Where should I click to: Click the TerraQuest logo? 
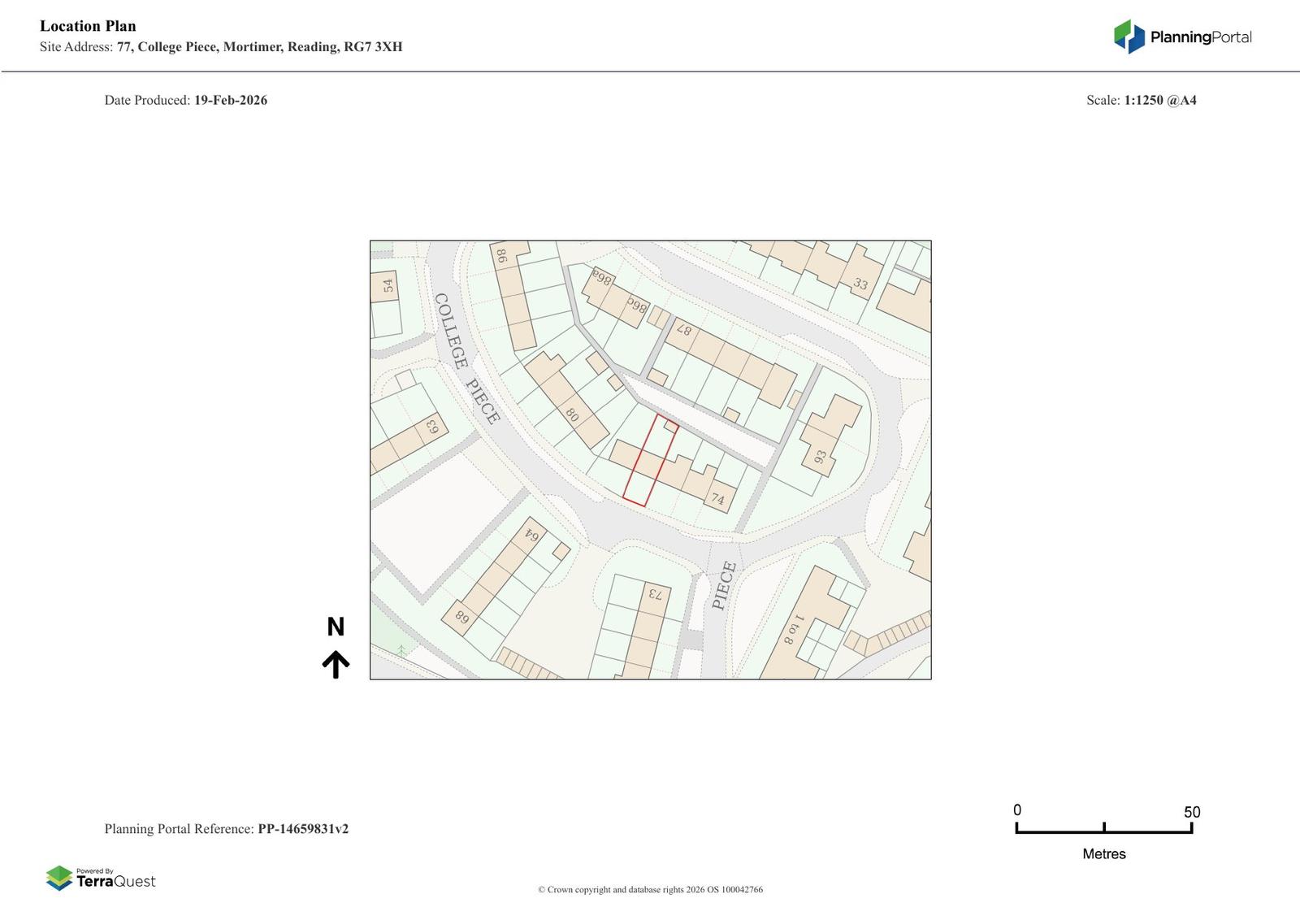(101, 879)
